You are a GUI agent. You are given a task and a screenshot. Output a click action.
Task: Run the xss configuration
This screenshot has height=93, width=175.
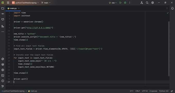[x=120, y=3]
